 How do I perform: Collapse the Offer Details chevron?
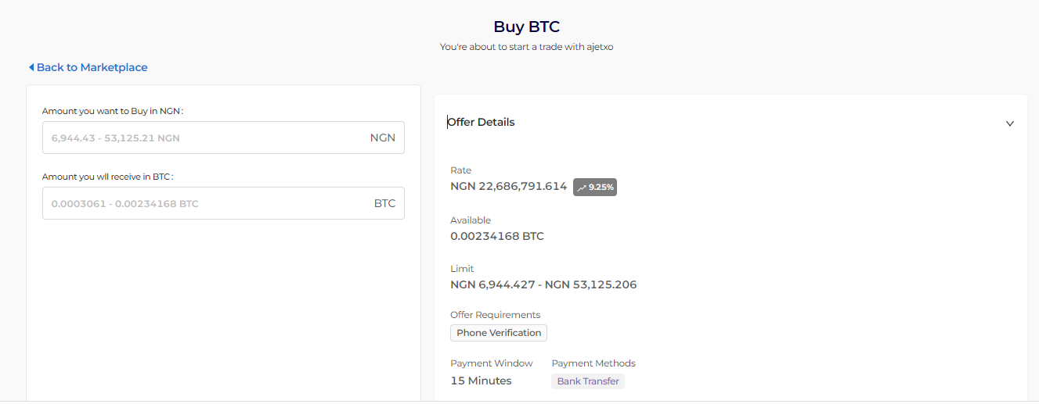click(x=1010, y=123)
